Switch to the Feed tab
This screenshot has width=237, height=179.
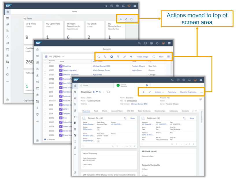(96, 111)
